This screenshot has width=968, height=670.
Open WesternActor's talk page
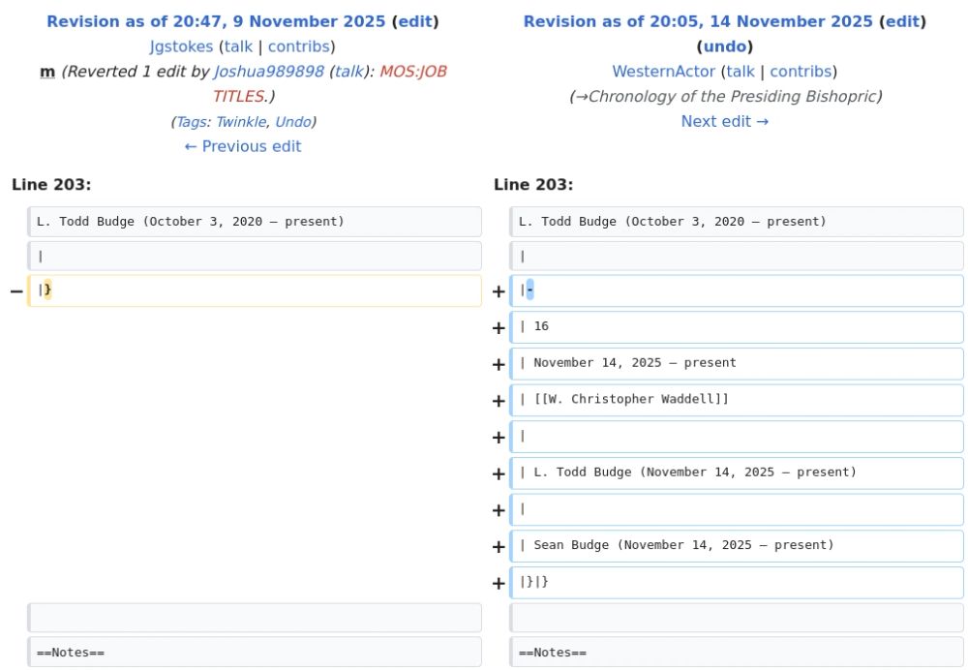click(740, 71)
